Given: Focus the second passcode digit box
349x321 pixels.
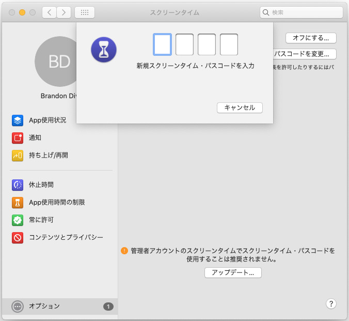Looking at the screenshot, I should click(184, 44).
